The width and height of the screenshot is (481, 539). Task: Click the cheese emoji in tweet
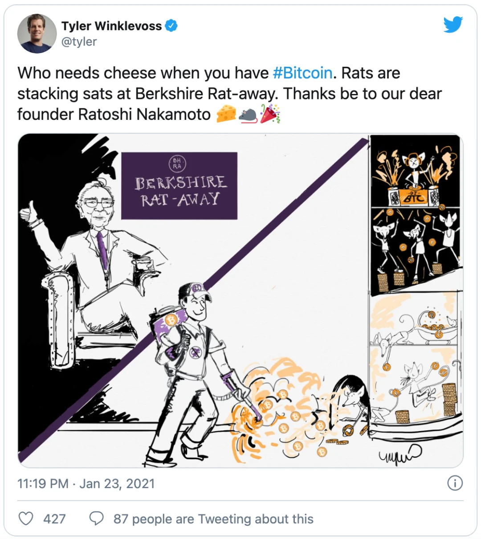click(x=226, y=114)
